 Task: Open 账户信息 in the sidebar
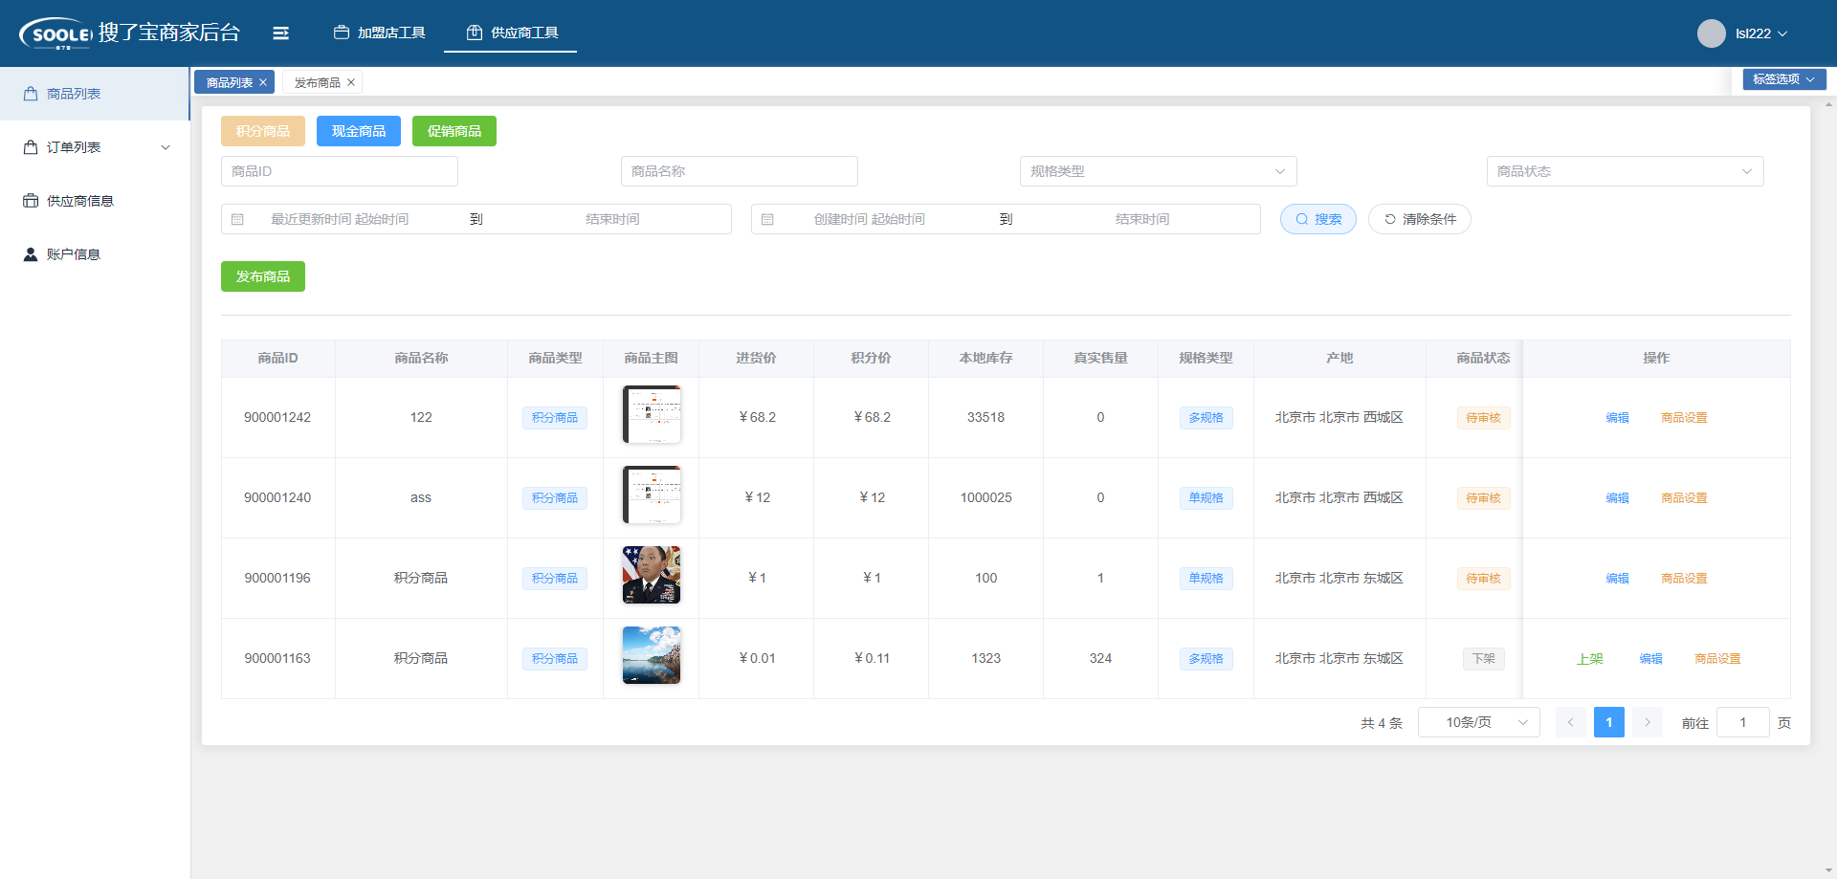click(95, 254)
